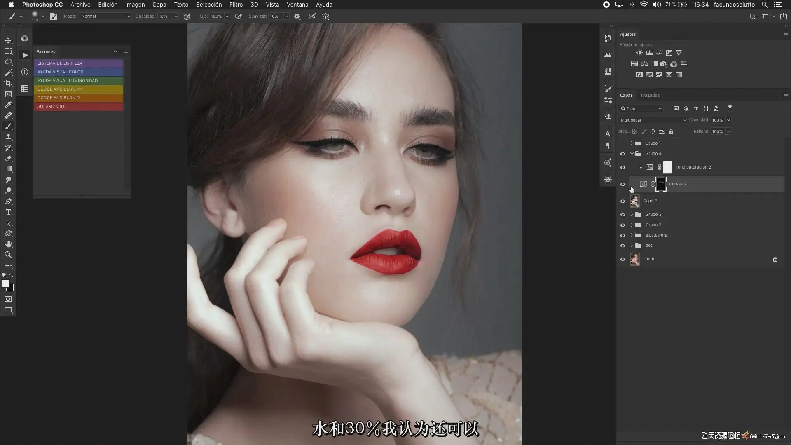Select the Eyedropper tool
Image resolution: width=791 pixels, height=445 pixels.
(x=8, y=105)
